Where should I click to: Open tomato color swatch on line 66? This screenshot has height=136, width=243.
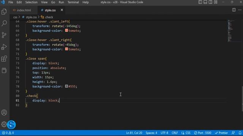coord(66,30)
